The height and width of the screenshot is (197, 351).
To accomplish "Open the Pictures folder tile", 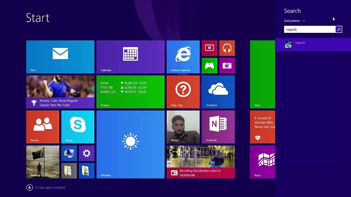I will click(87, 171).
